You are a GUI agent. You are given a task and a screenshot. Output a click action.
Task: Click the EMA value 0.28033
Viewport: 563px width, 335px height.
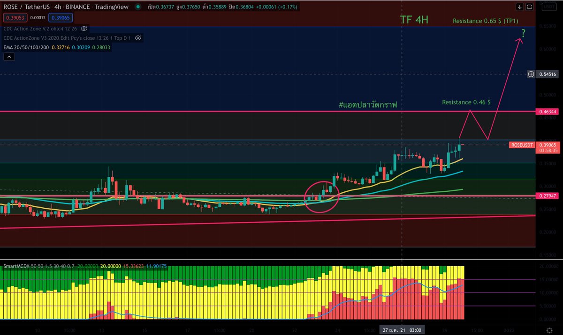[101, 47]
